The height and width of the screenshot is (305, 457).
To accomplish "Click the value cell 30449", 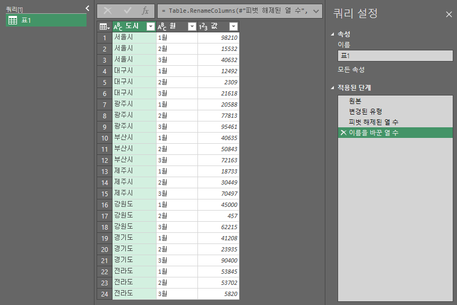I will [218, 182].
